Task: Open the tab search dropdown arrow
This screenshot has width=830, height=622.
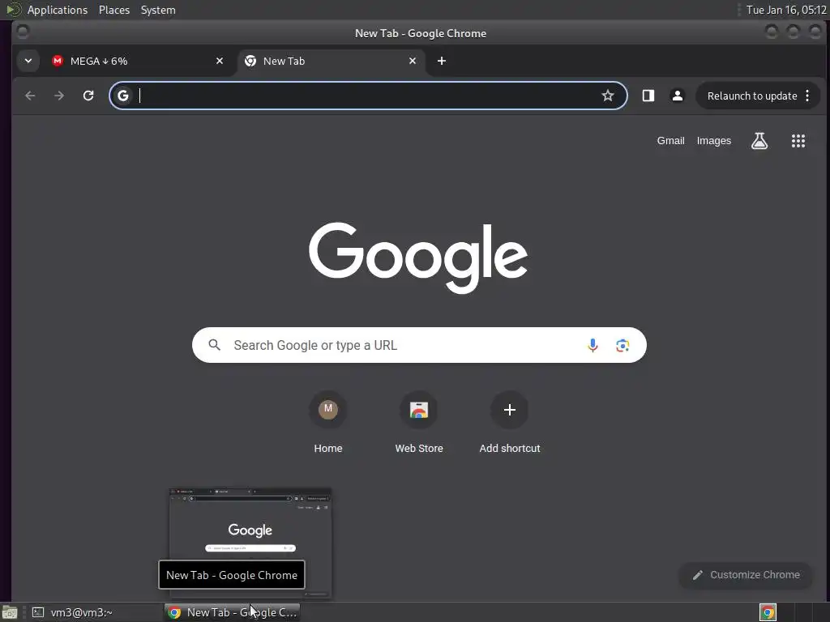Action: 28,61
